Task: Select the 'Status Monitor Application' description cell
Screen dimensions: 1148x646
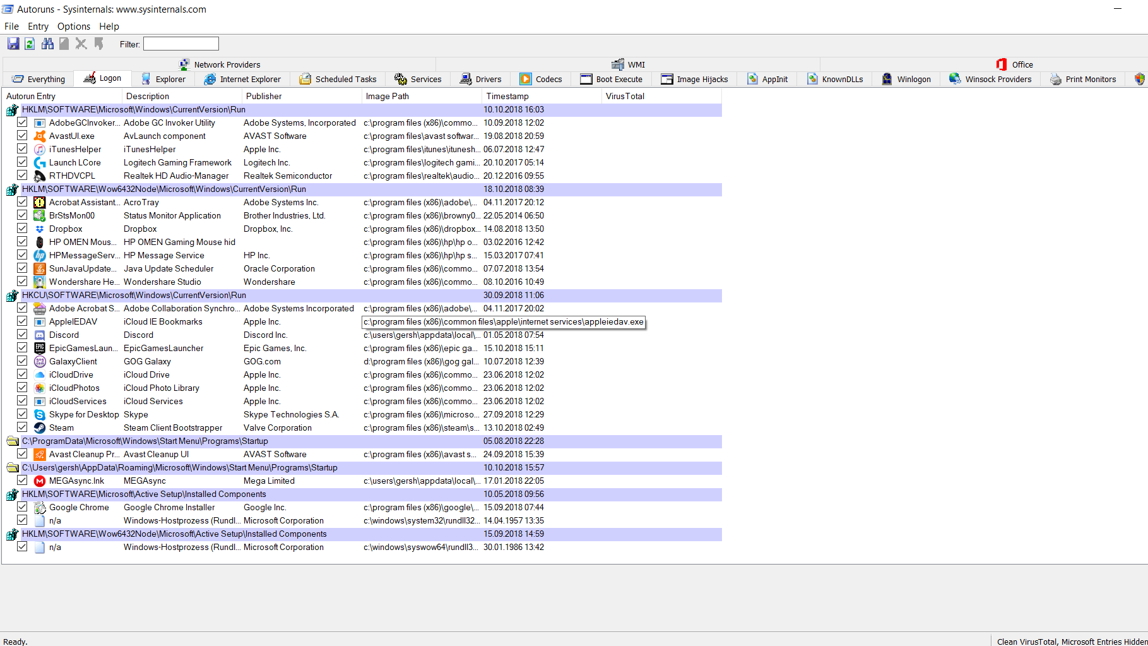Action: tap(172, 215)
